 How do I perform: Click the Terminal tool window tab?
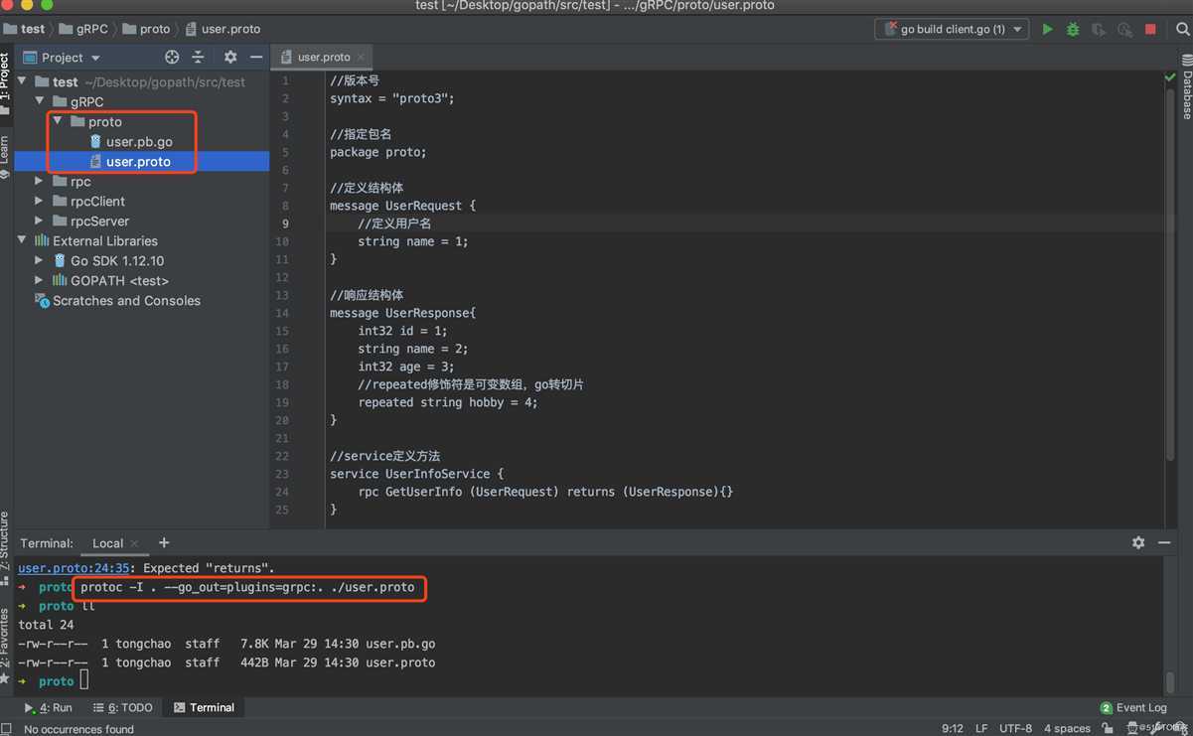click(x=204, y=707)
